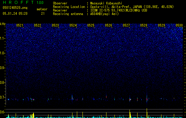186x118 pixels.
Task: Click the 0530 time marker
Action: click(179, 25)
